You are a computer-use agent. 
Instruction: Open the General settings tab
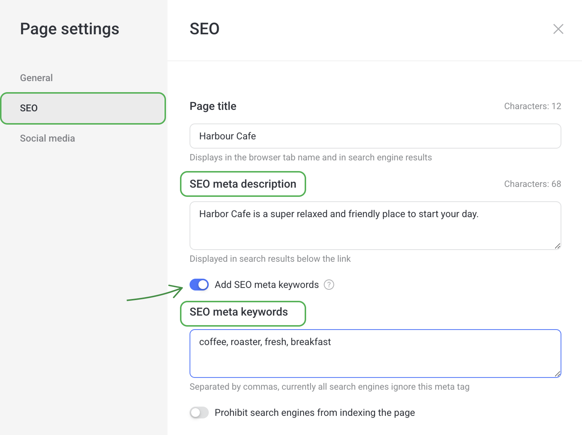pyautogui.click(x=36, y=78)
